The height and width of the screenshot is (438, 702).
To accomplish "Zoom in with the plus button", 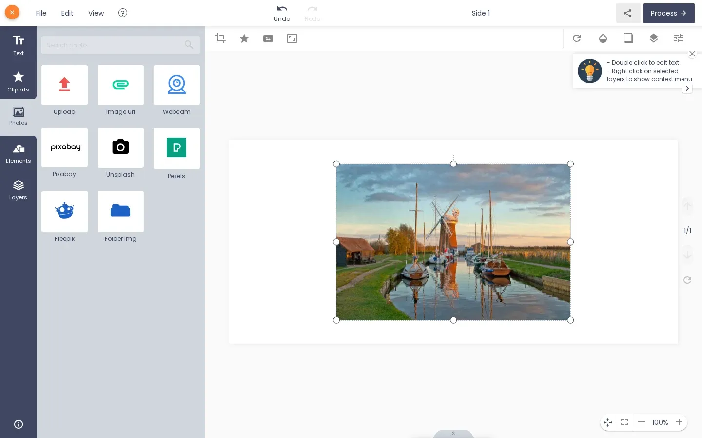I will tap(679, 422).
